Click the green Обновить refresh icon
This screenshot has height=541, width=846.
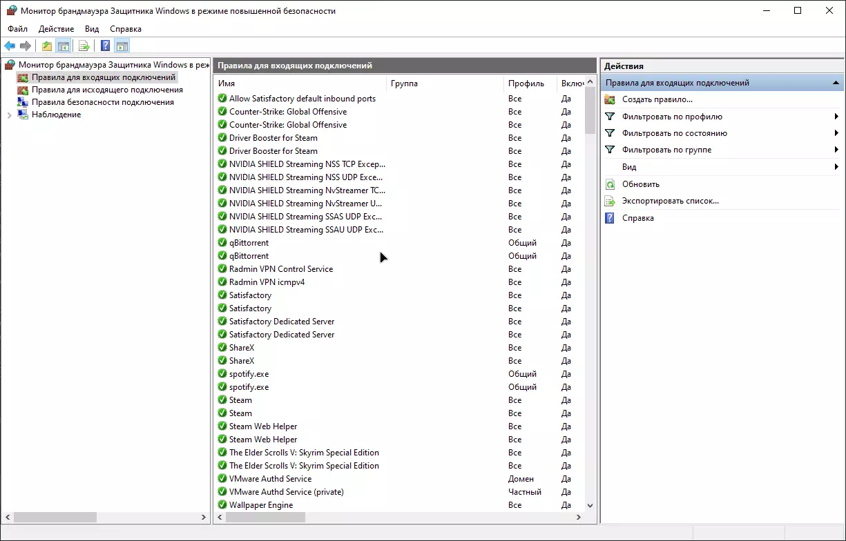point(610,184)
